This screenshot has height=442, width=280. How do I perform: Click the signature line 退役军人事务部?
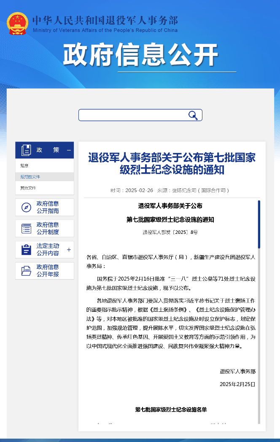point(238,372)
